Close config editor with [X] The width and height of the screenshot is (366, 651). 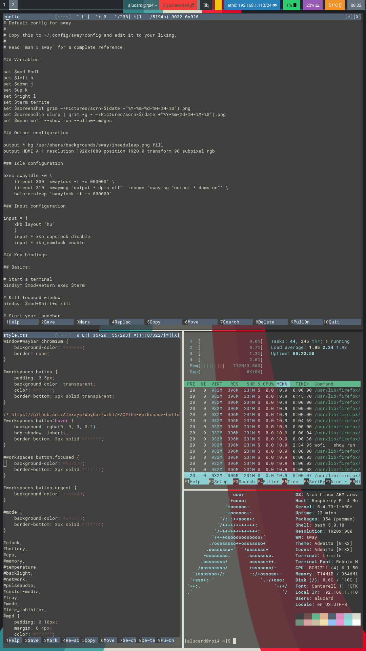(x=357, y=17)
